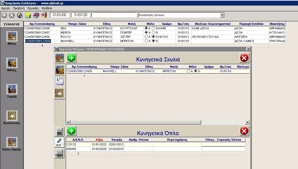Click the empty search field in toolbar
The width and height of the screenshot is (298, 169).
tap(114, 15)
